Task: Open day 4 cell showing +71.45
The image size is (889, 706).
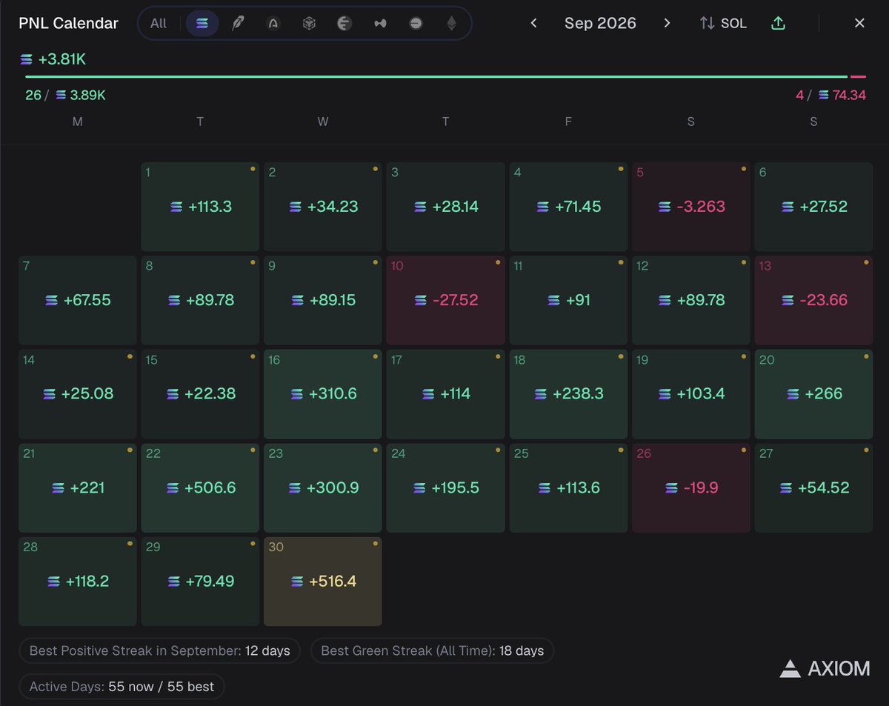Action: click(x=568, y=207)
